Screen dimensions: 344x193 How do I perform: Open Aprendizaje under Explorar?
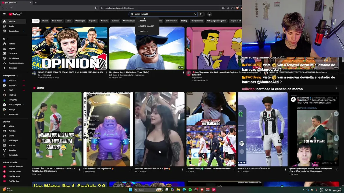click(14, 155)
